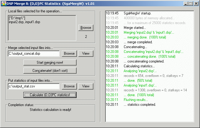200x128 pixels.
Task: Click 'Statistics calculation is ready!' status text
Action: coord(50,110)
